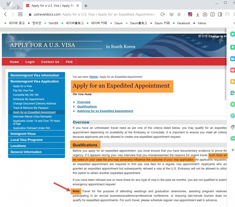Screen dimensions: 235x207
Task: Open Schedule My Appointment sidebar link
Action: [x=28, y=99]
